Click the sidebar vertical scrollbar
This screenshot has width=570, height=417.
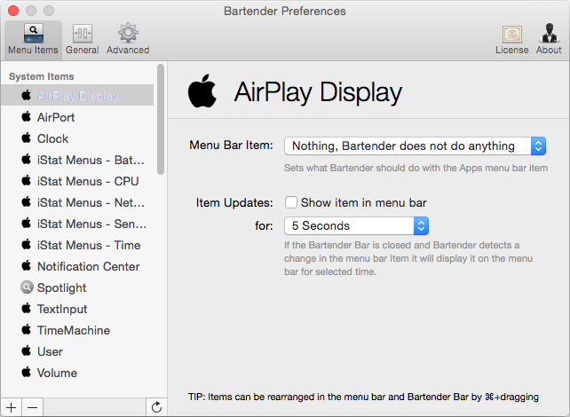point(161,119)
